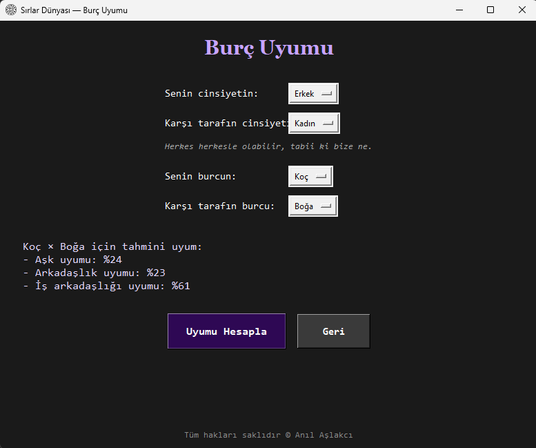Click the 'Senin cinsiyetin:' label

pyautogui.click(x=211, y=93)
